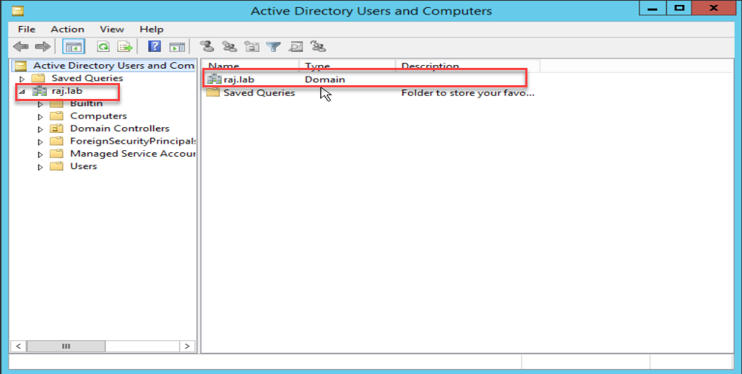
Task: Click the Find objects magnifier icon
Action: coord(295,46)
